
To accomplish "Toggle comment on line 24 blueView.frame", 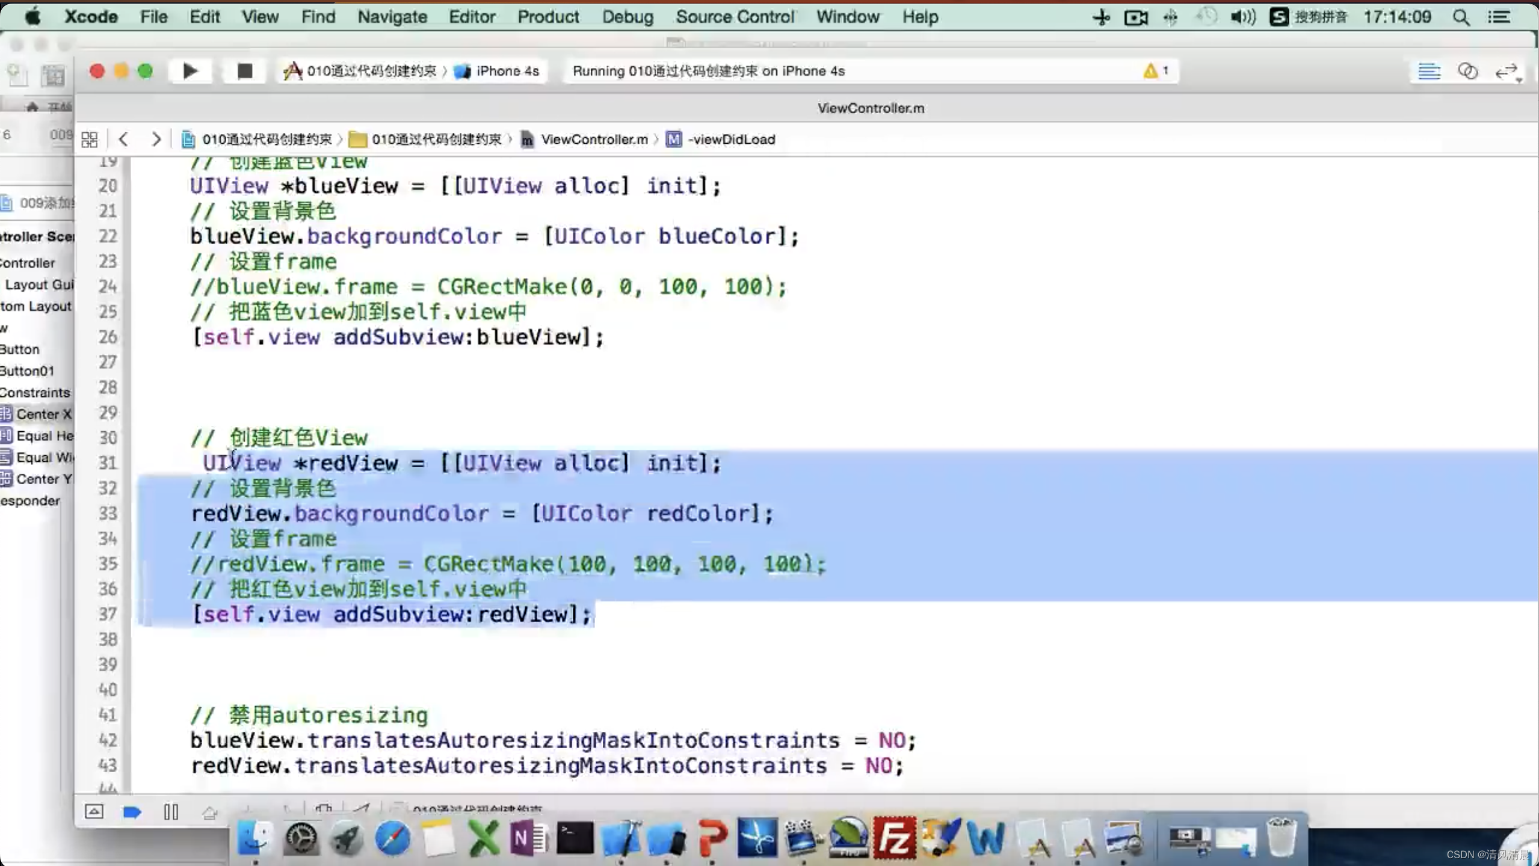I will point(489,286).
